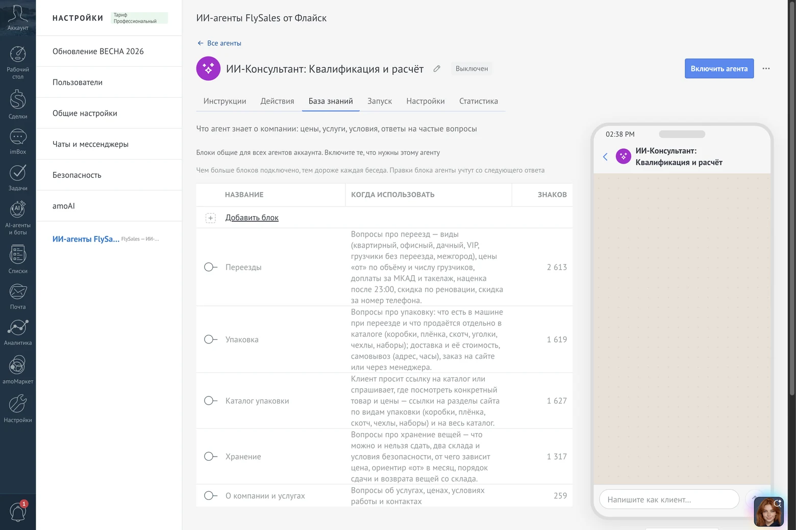Toggle the Хранение knowledge block

tap(210, 457)
